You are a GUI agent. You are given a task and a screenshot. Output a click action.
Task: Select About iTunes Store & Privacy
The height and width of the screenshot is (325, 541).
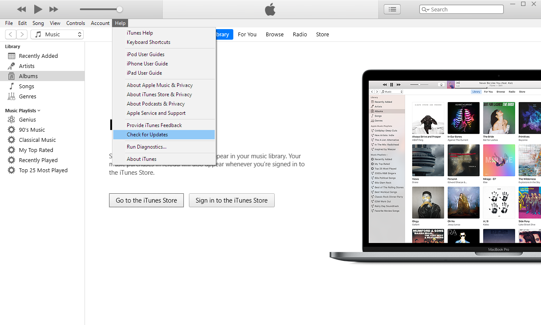point(164,95)
